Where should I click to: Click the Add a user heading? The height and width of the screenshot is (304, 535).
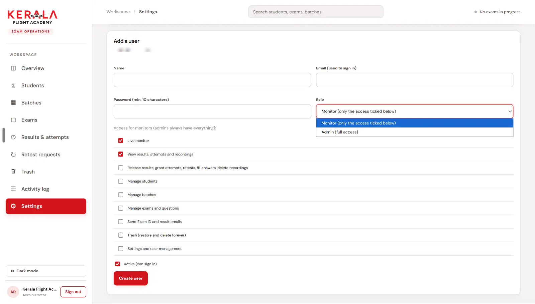click(126, 41)
